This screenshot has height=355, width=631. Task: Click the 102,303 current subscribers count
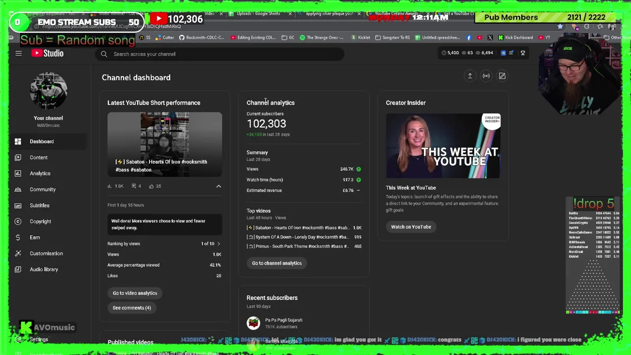point(266,124)
